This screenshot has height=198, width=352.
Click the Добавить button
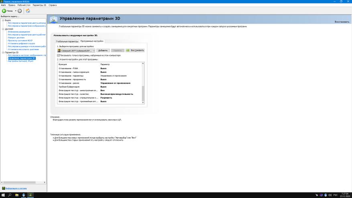[x=103, y=51]
